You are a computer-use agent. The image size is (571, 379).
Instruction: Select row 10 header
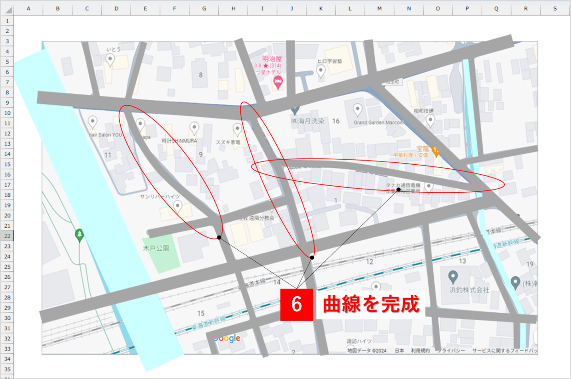pyautogui.click(x=7, y=113)
